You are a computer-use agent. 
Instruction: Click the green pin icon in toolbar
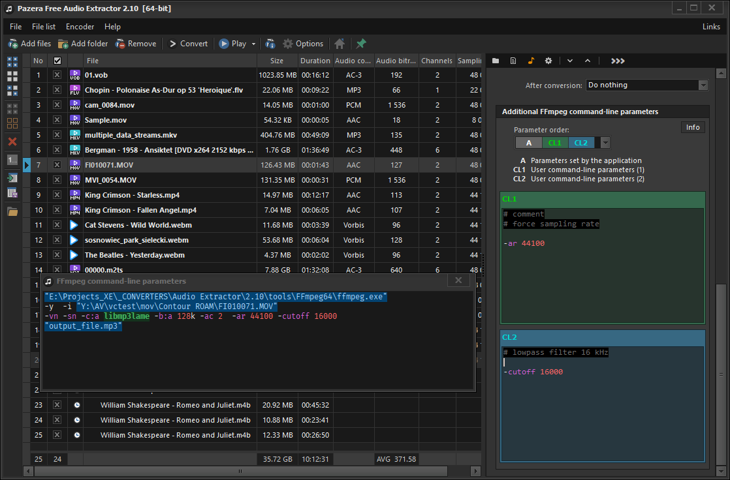tap(361, 44)
